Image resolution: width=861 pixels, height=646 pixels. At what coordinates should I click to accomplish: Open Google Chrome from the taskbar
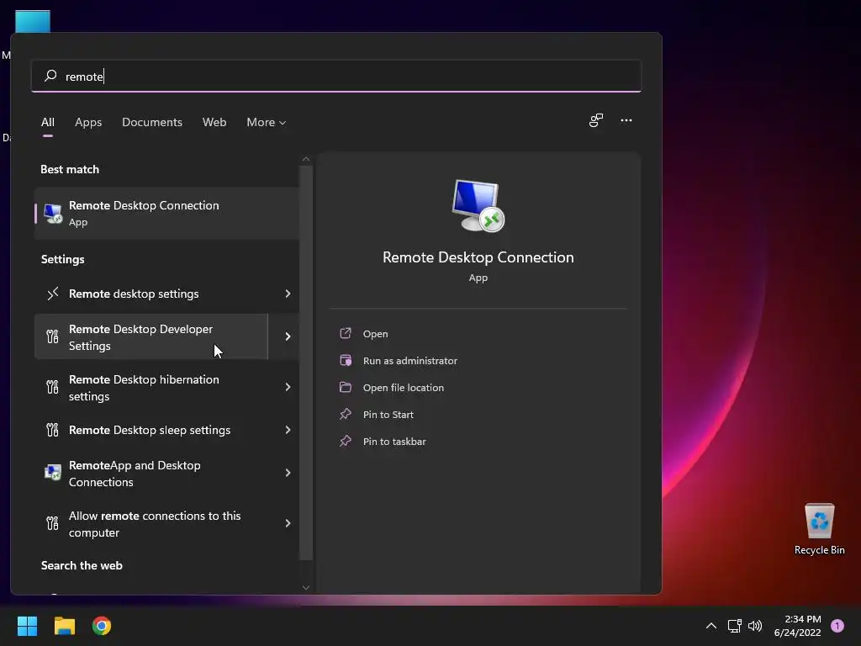point(102,626)
